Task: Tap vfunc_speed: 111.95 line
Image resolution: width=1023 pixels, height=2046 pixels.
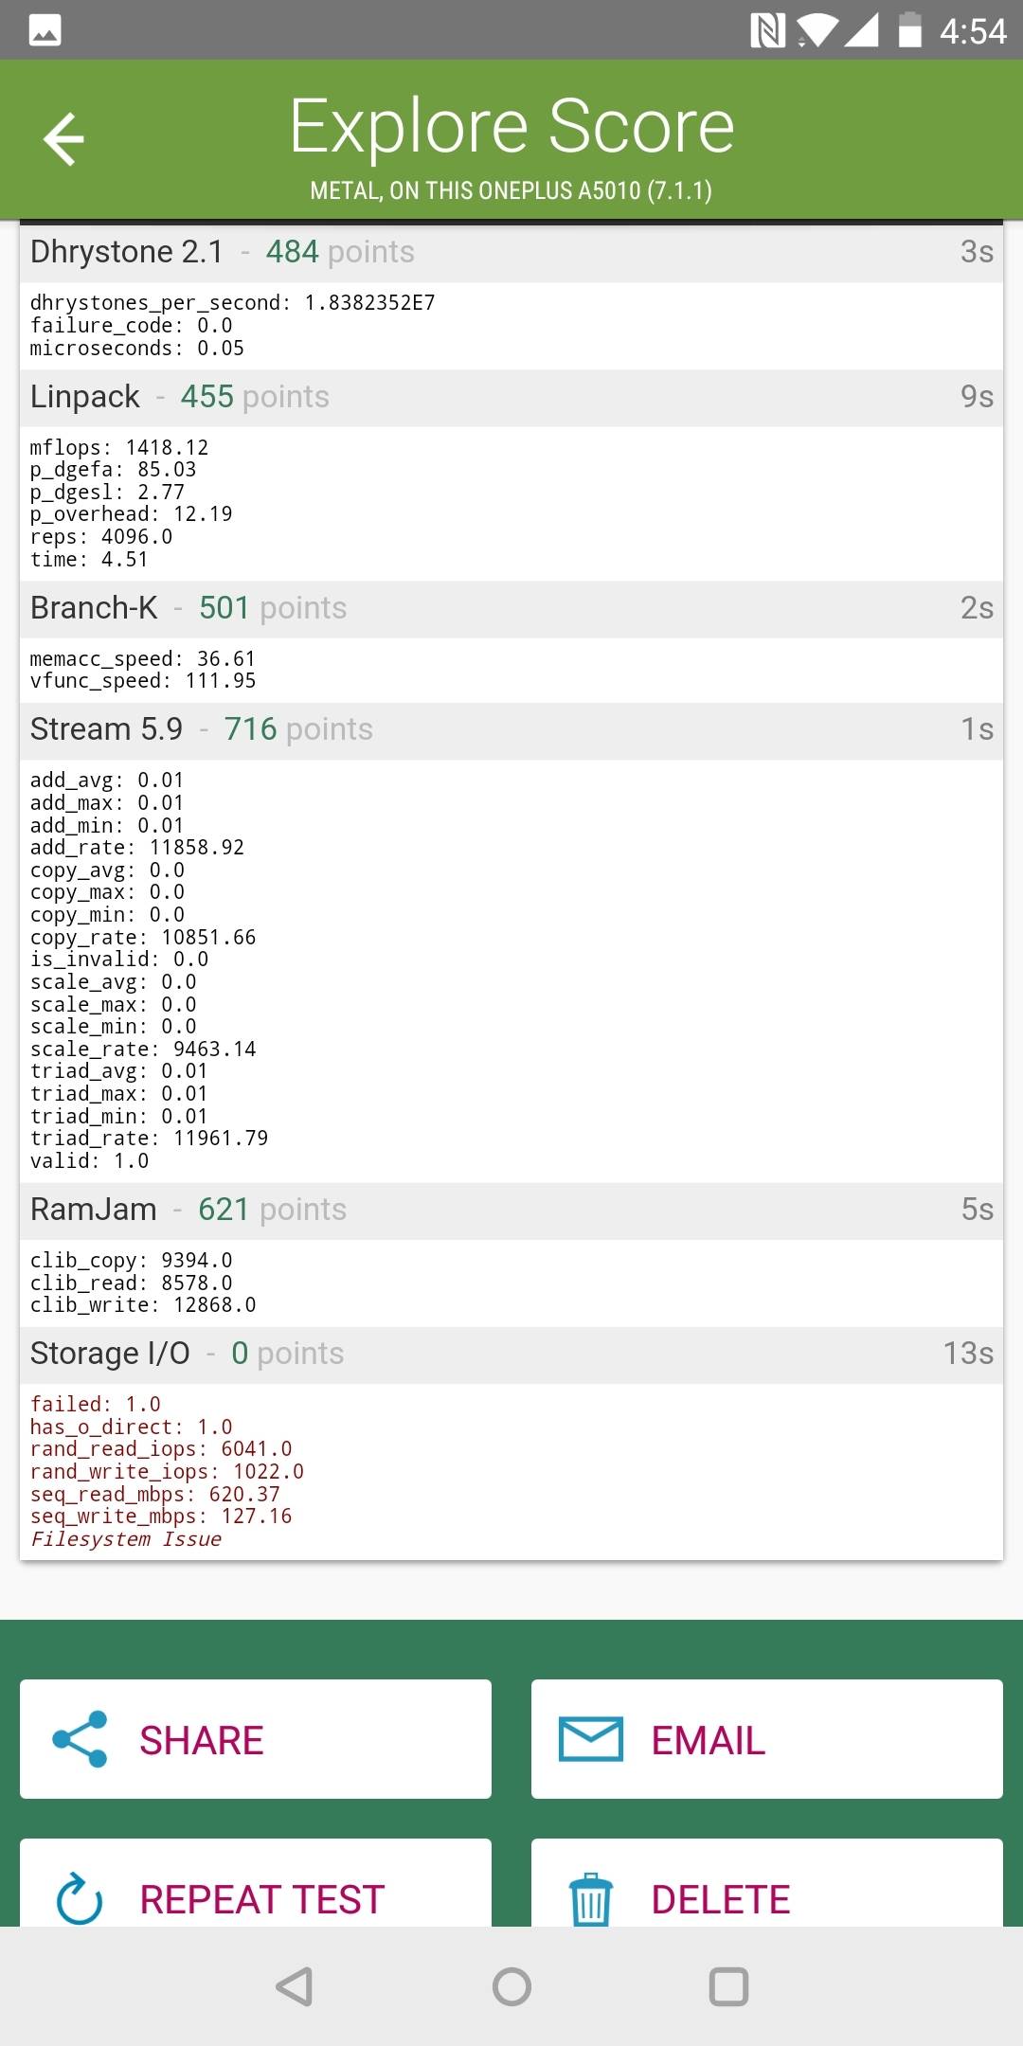Action: tap(143, 681)
